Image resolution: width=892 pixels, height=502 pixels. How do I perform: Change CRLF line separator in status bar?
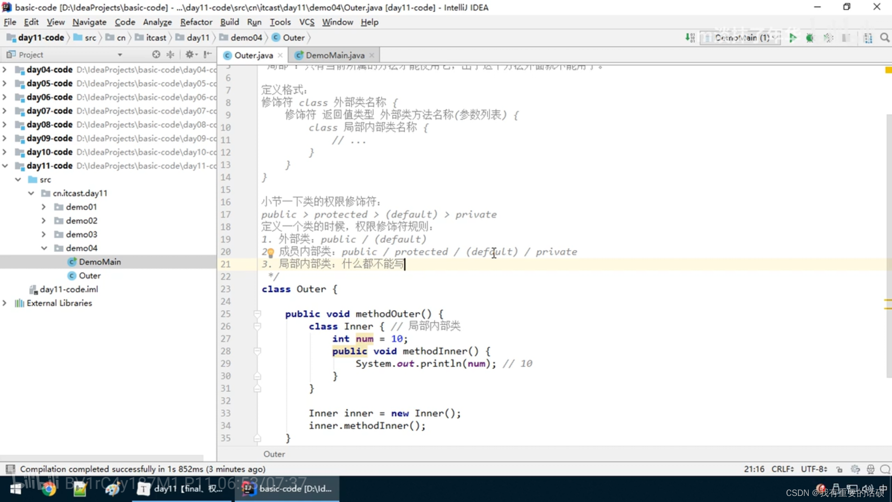[x=782, y=469]
